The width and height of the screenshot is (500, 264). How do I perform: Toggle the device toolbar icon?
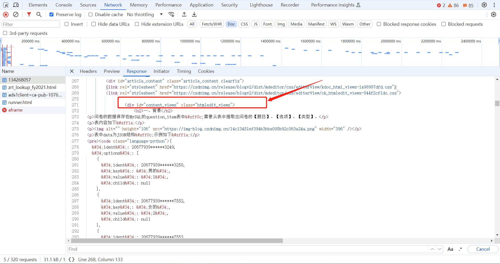pyautogui.click(x=16, y=5)
